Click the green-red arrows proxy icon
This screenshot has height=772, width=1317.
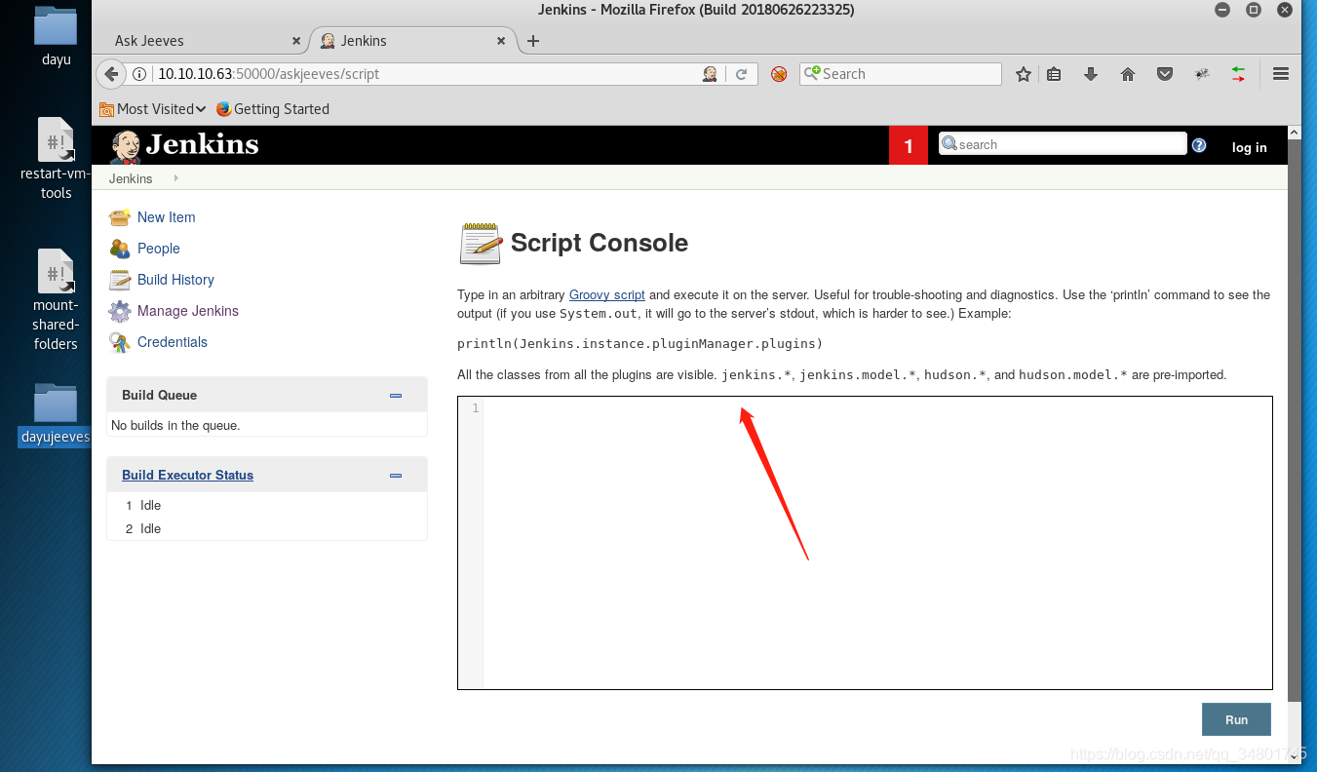(1238, 74)
